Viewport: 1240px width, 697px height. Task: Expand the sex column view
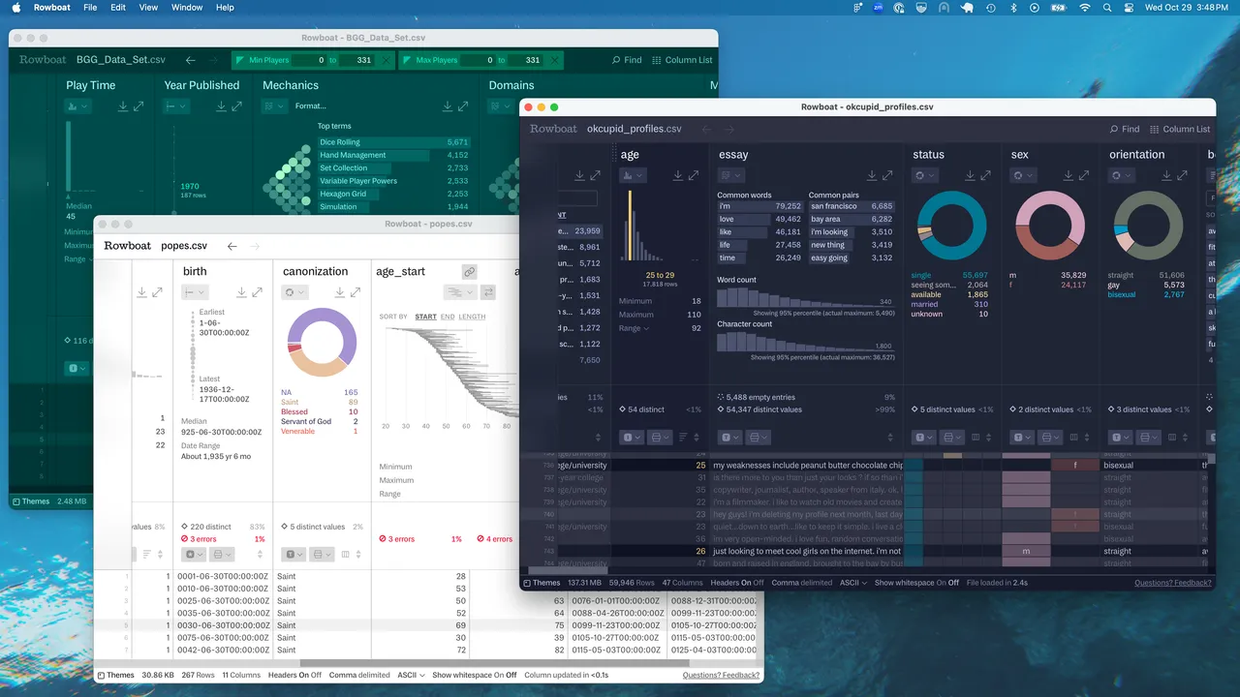click(x=1084, y=175)
